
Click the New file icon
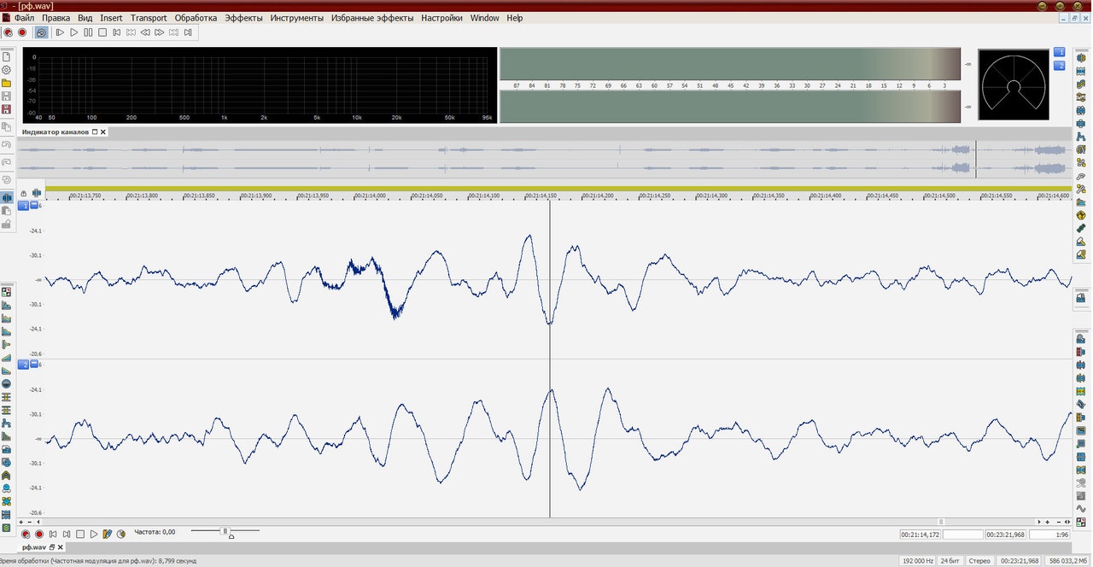coord(7,56)
